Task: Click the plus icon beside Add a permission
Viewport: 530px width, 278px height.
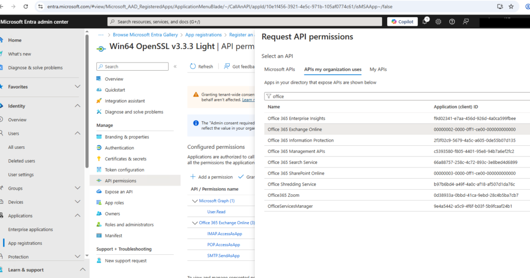Action: tap(193, 177)
